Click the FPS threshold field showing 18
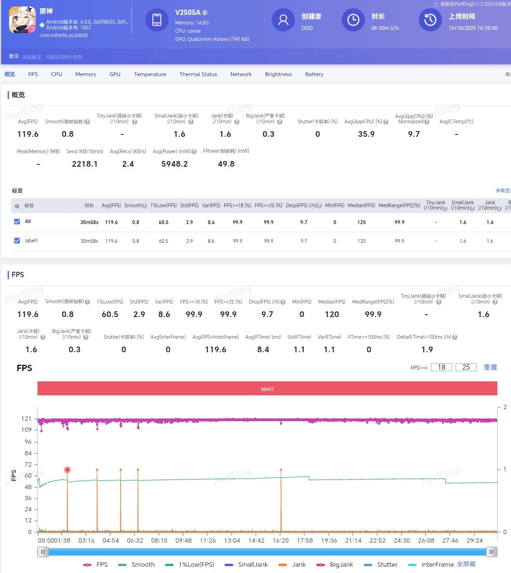This screenshot has height=573, width=511. click(442, 367)
